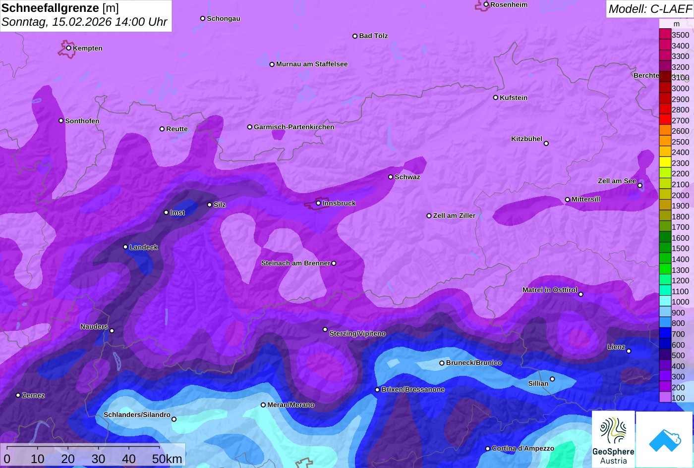
Task: Click the Kempten city marker
Action: (69, 48)
